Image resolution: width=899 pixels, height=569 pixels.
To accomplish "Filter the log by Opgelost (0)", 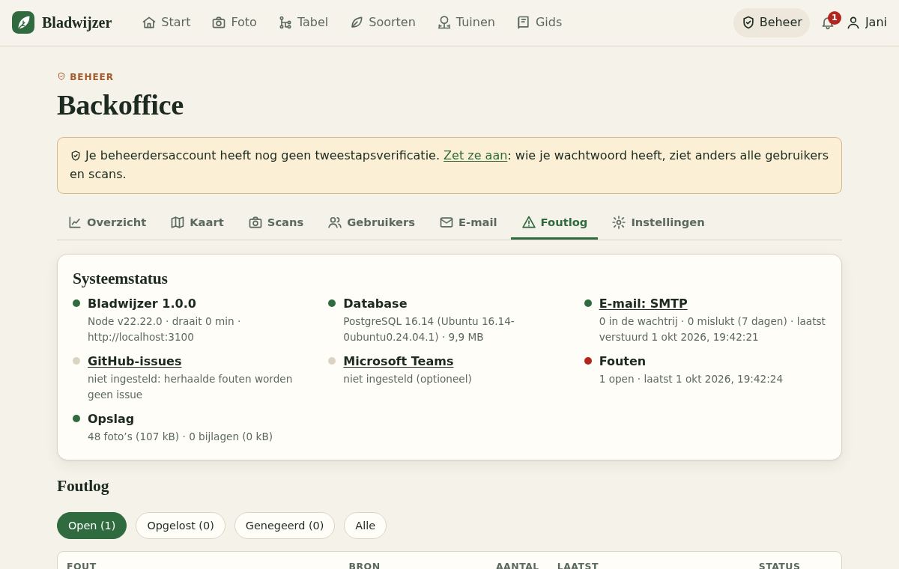I will (181, 526).
